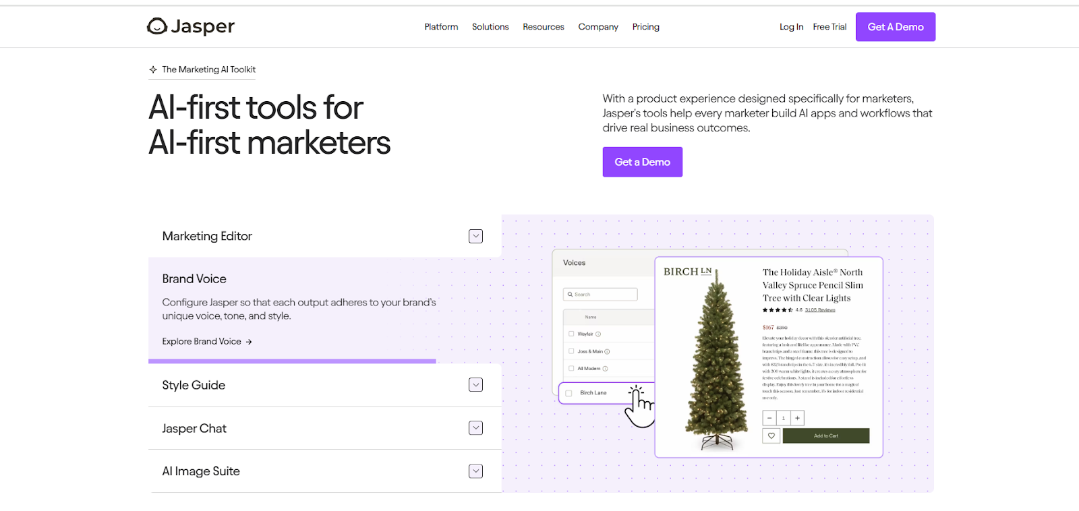1079x511 pixels.
Task: Decrease quantity with the minus button
Action: 769,418
